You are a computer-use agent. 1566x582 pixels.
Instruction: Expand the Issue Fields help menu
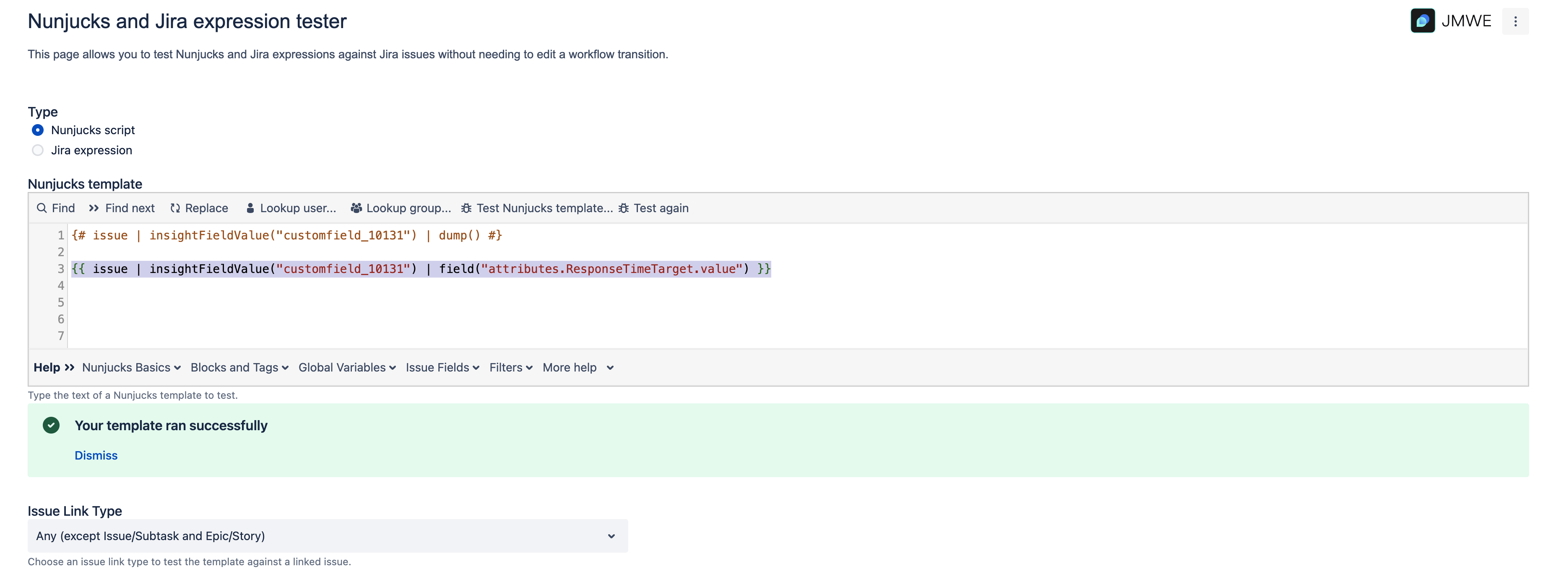tap(442, 368)
